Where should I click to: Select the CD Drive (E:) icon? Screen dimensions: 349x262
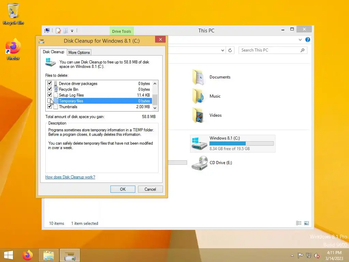point(199,163)
